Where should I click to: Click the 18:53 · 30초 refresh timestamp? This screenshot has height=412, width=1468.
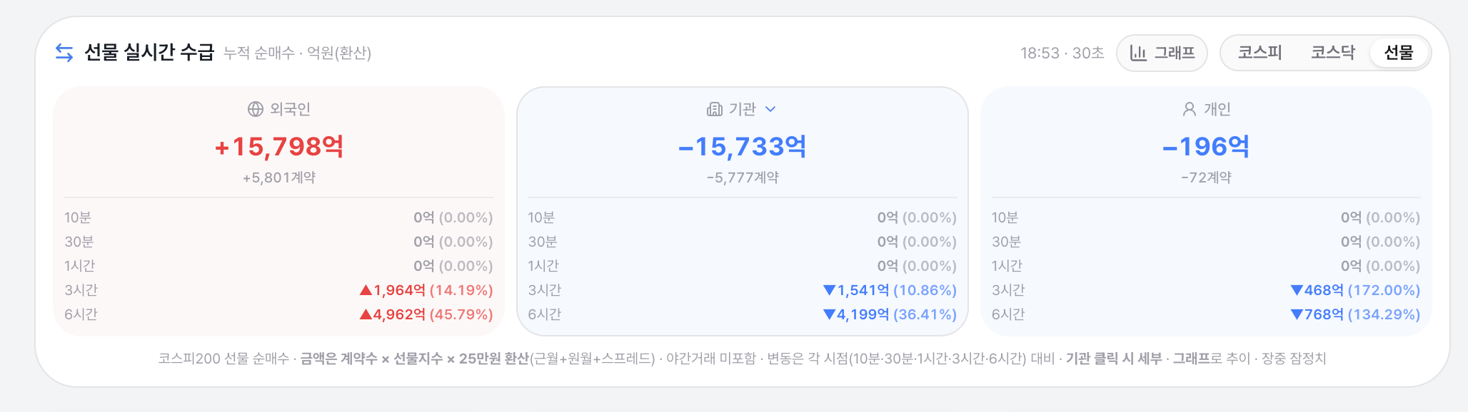[x=1062, y=53]
